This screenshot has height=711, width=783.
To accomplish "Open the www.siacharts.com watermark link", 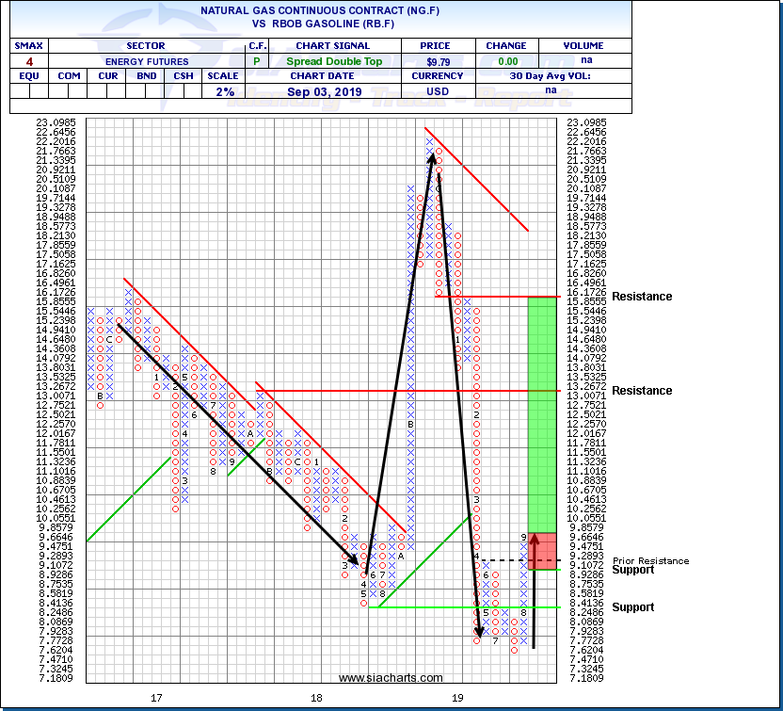I will click(x=390, y=677).
